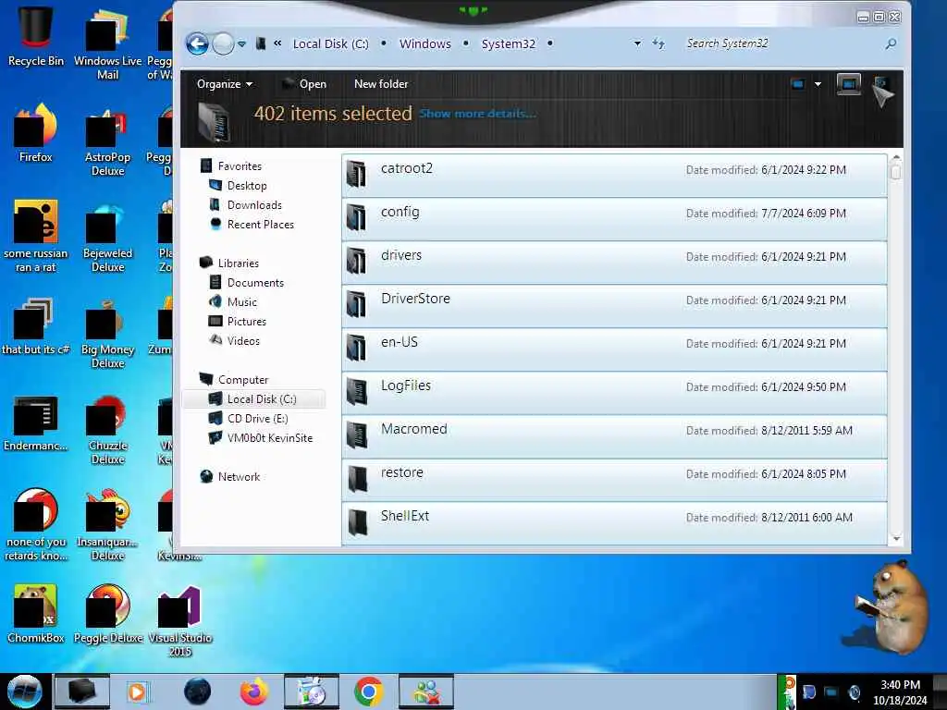
Task: Open the Windows Start menu orb
Action: [24, 692]
